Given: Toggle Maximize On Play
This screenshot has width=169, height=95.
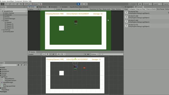Looking at the screenshot, I should click(x=96, y=9).
